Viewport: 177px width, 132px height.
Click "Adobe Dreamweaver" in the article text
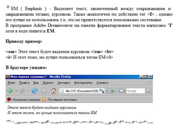coord(53,25)
